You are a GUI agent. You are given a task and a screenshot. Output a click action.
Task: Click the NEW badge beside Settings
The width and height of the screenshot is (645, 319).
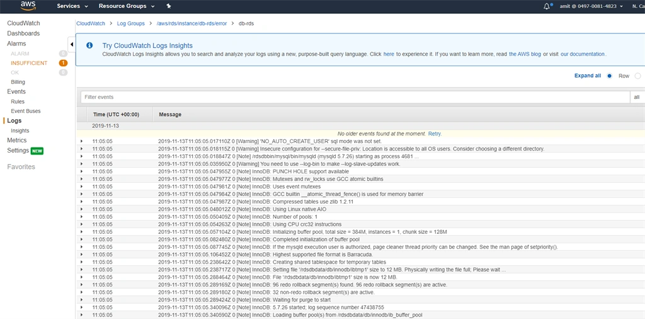(37, 151)
